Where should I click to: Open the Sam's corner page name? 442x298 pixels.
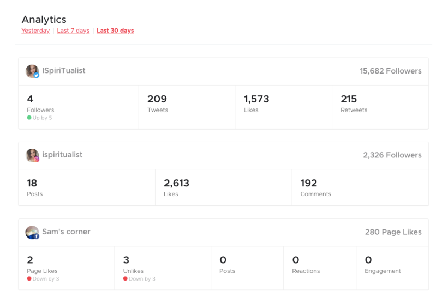66,232
